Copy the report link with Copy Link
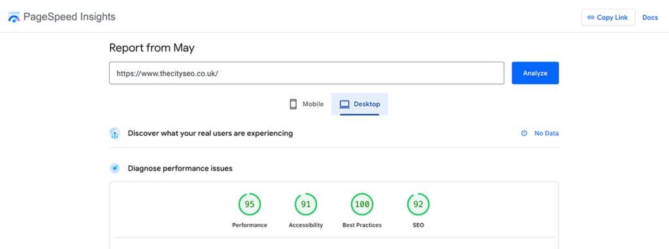669x249 pixels. pos(608,18)
